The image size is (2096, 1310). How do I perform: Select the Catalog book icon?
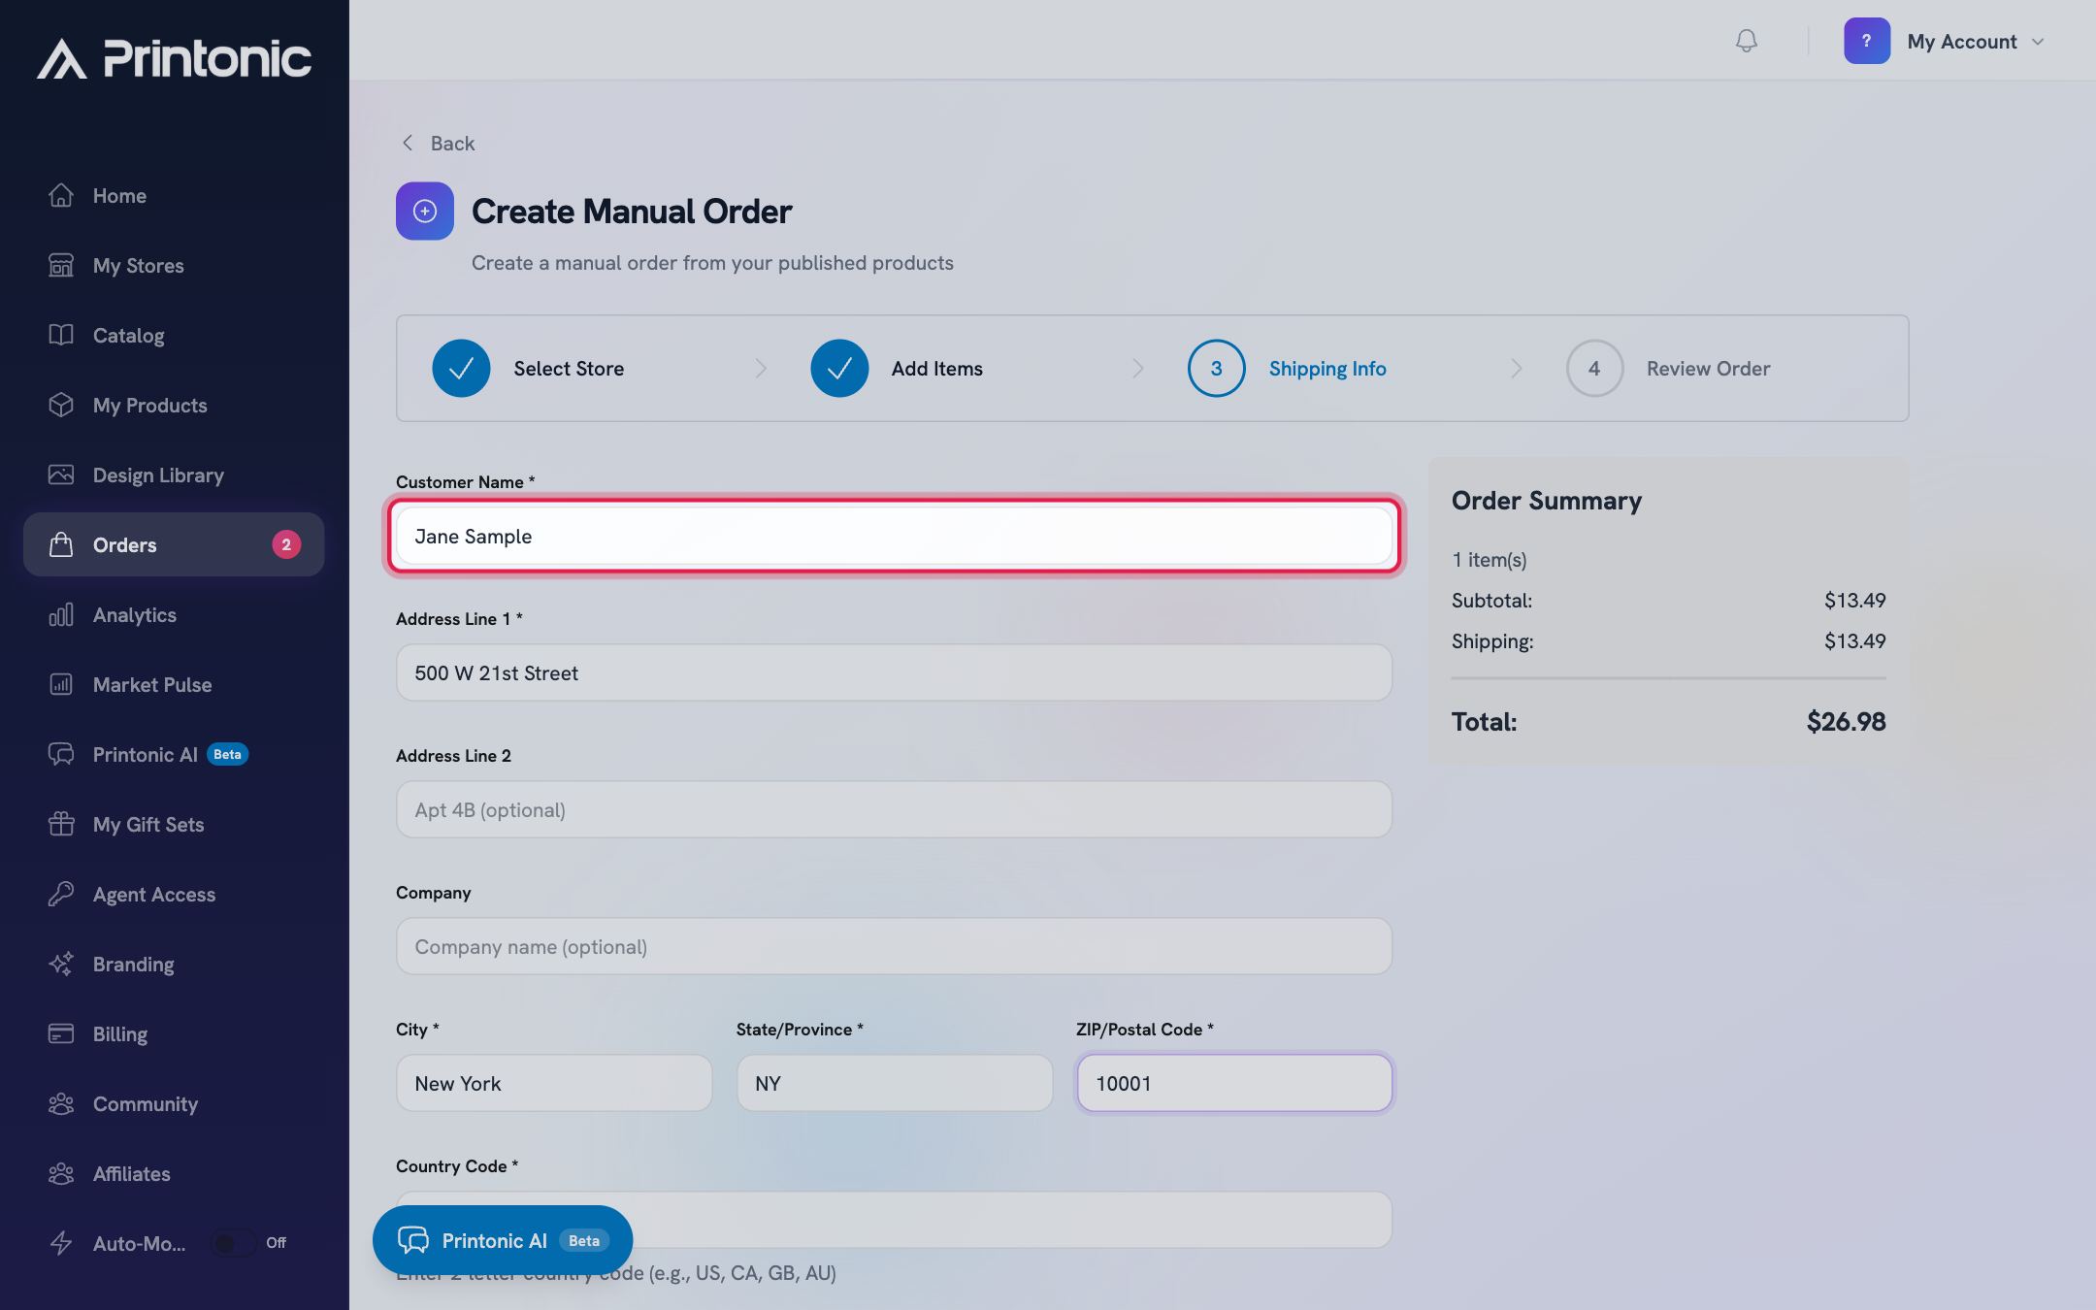(61, 335)
